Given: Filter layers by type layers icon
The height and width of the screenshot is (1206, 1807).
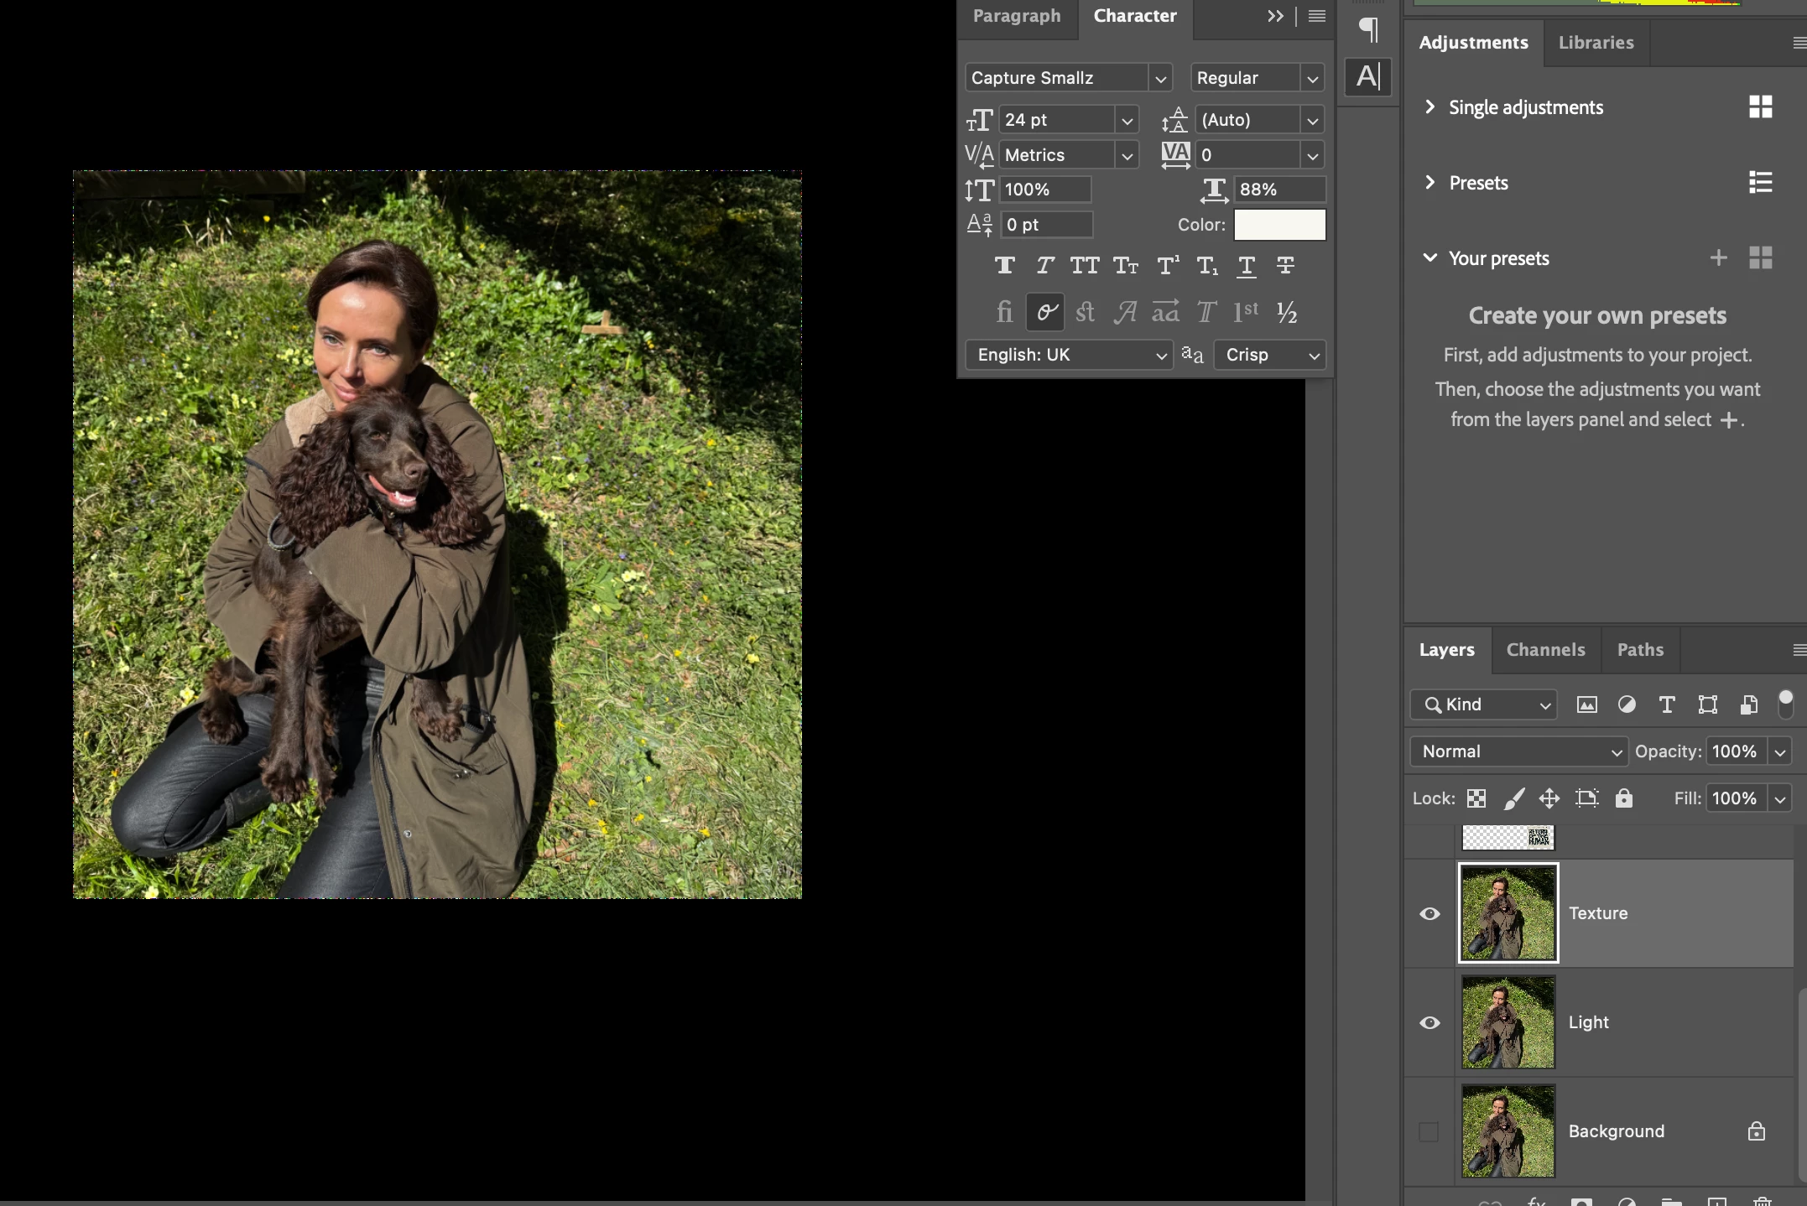Looking at the screenshot, I should click(1667, 704).
